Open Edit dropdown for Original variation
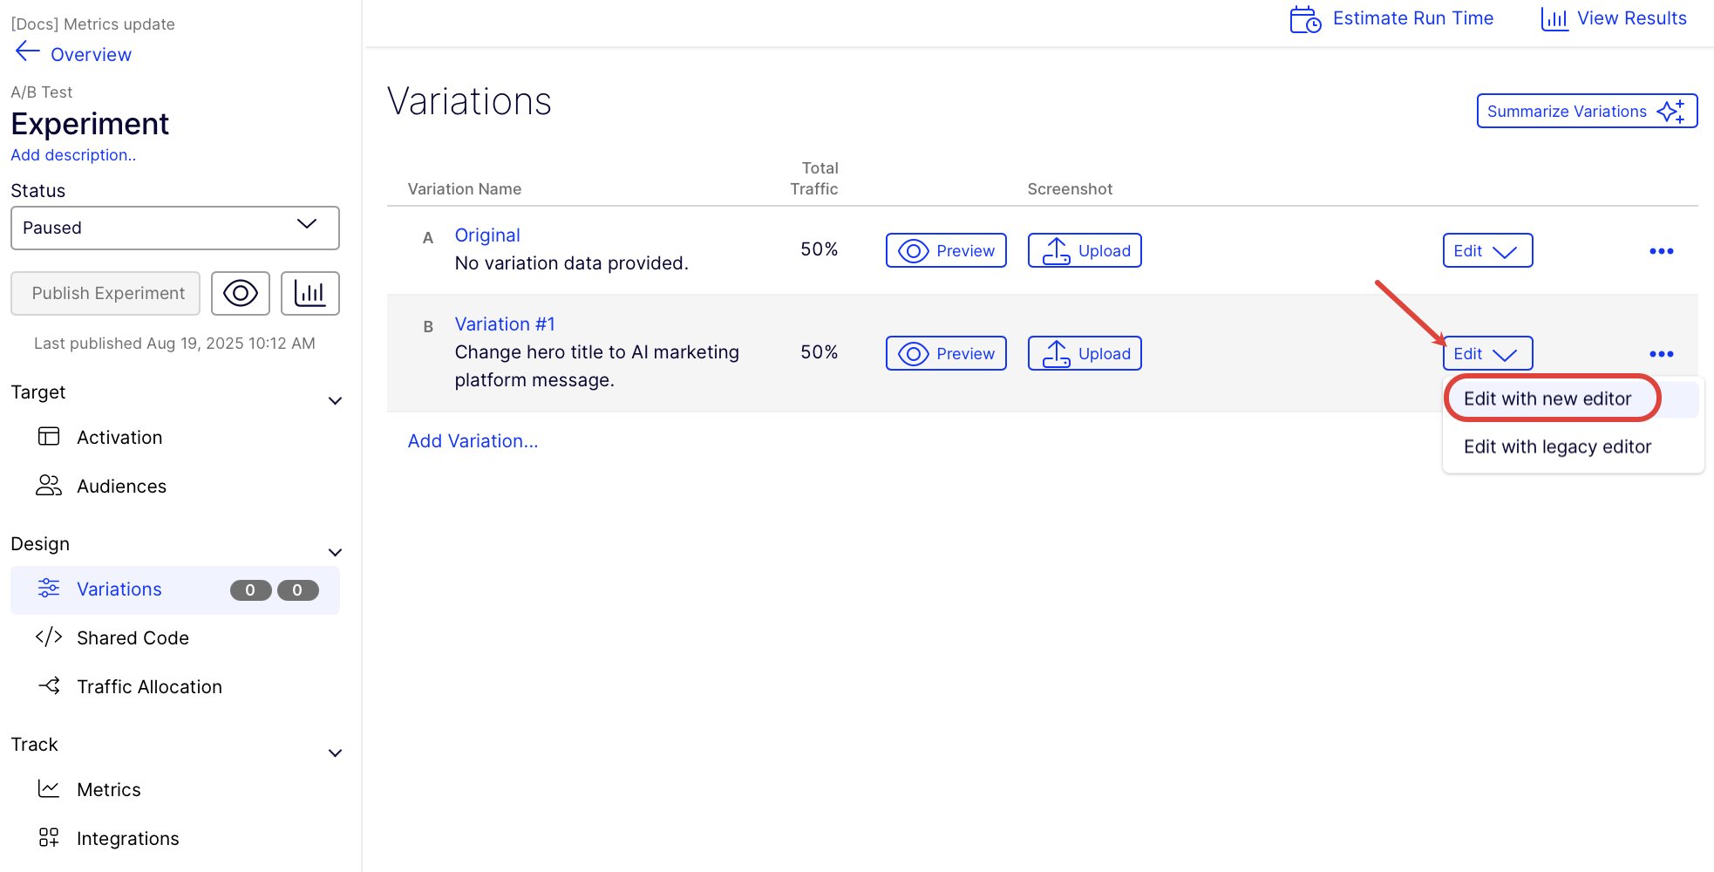 (1487, 250)
